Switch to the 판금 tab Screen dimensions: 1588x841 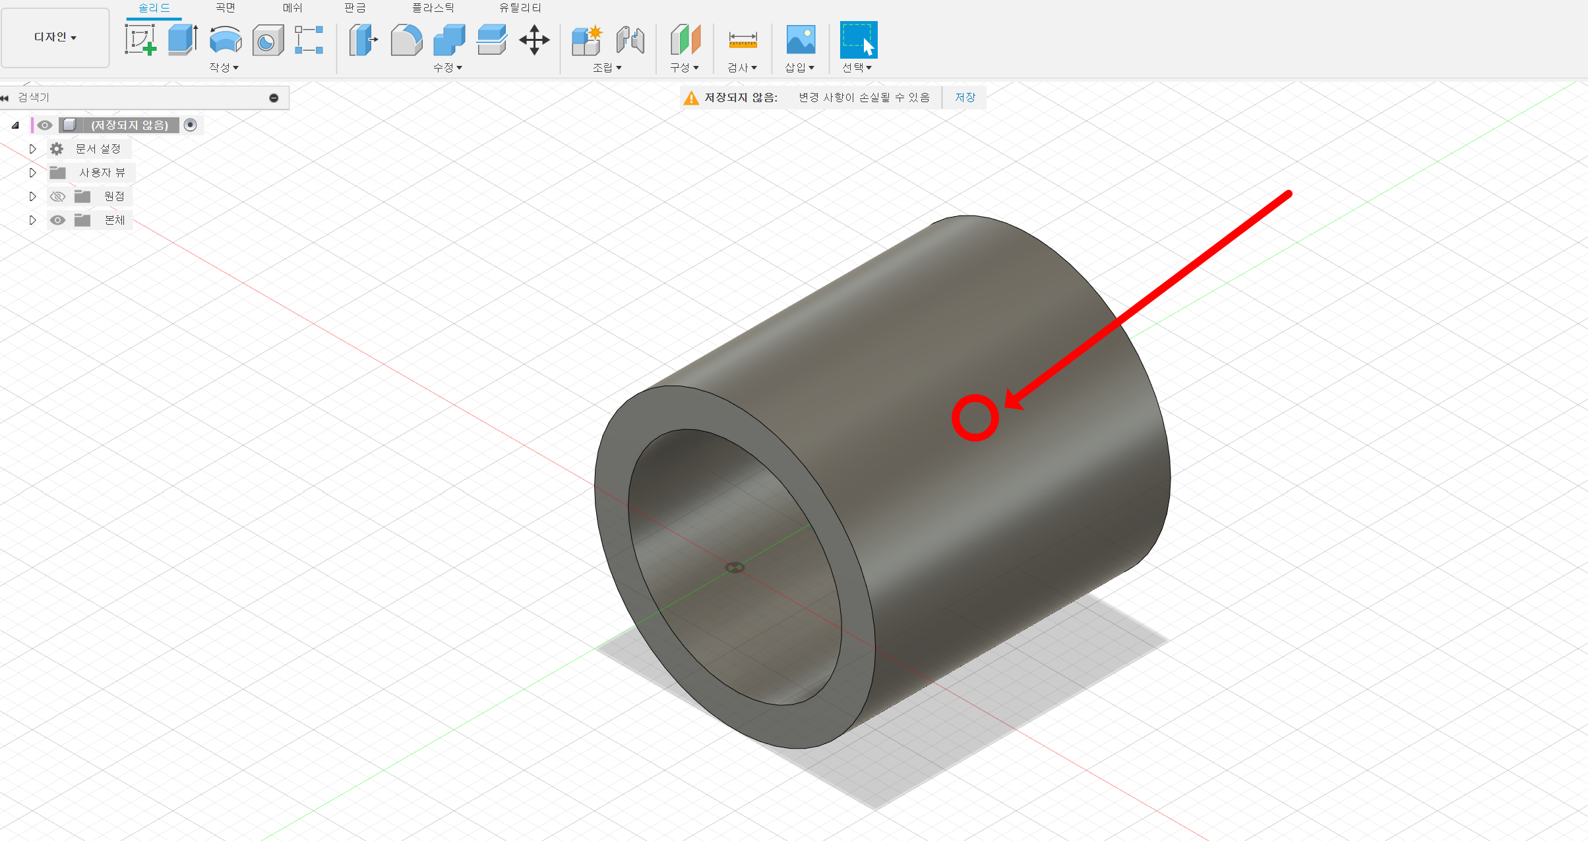coord(355,8)
